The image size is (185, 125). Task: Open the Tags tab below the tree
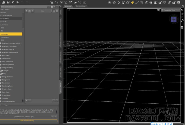point(6,105)
